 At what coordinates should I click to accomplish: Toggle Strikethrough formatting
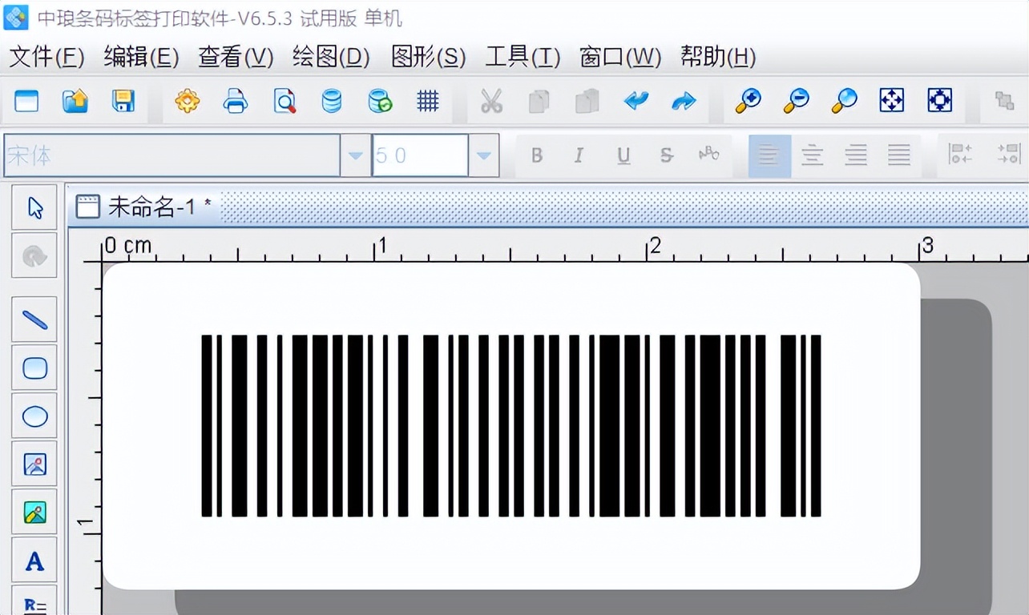pyautogui.click(x=666, y=155)
